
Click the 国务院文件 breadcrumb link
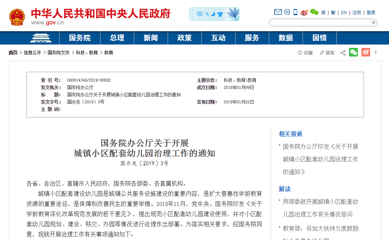[58, 53]
